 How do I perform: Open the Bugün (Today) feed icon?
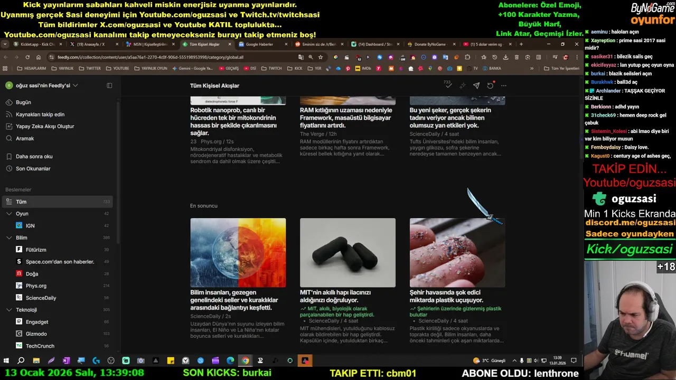click(9, 102)
